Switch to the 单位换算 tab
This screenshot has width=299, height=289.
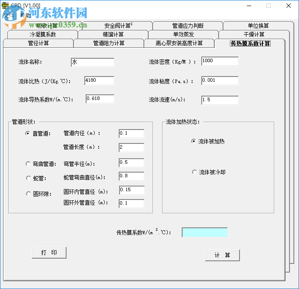[258, 26]
